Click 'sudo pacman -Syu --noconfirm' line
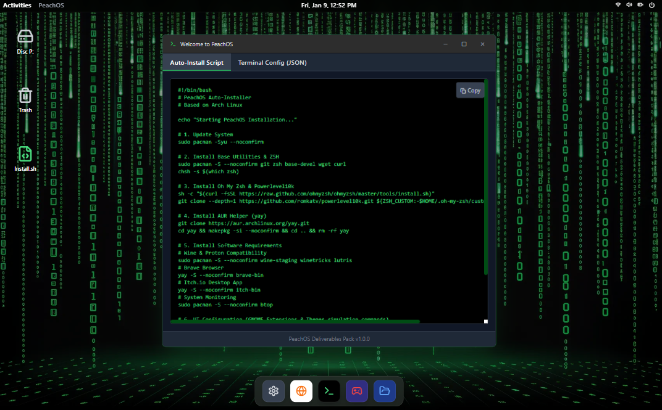This screenshot has height=410, width=662. pyautogui.click(x=221, y=142)
